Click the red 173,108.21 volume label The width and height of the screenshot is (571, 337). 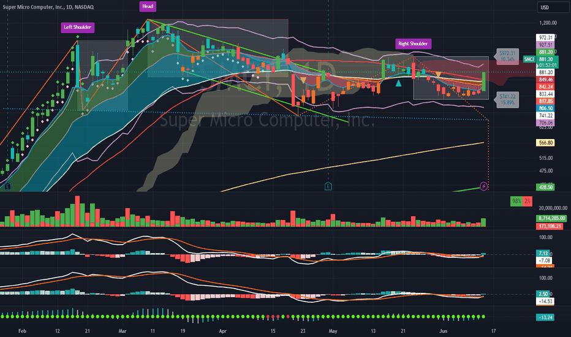point(550,226)
